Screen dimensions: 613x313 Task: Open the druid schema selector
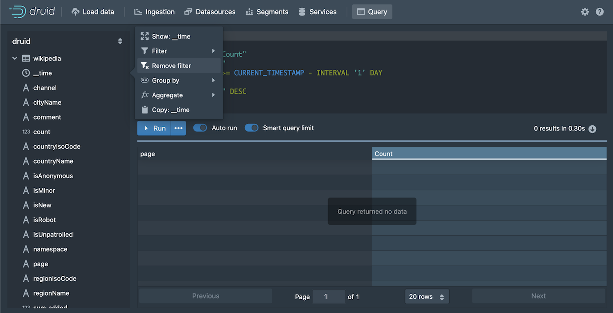click(68, 42)
